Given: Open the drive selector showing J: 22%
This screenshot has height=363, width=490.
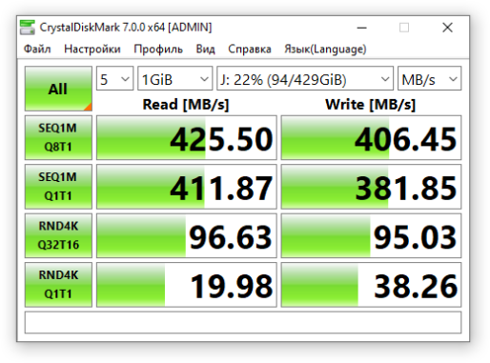Looking at the screenshot, I should (305, 78).
